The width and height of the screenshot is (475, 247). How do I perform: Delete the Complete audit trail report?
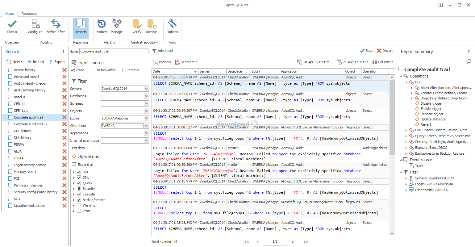pyautogui.click(x=65, y=117)
